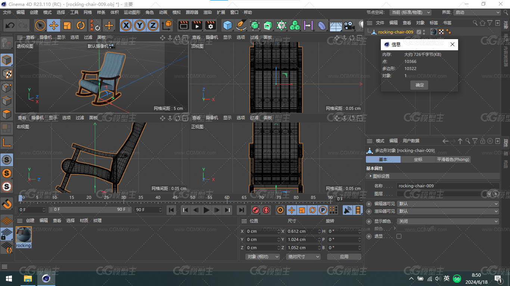Click the attribute manager back arrow
Viewport: 510px width, 286px height.
pyautogui.click(x=445, y=141)
